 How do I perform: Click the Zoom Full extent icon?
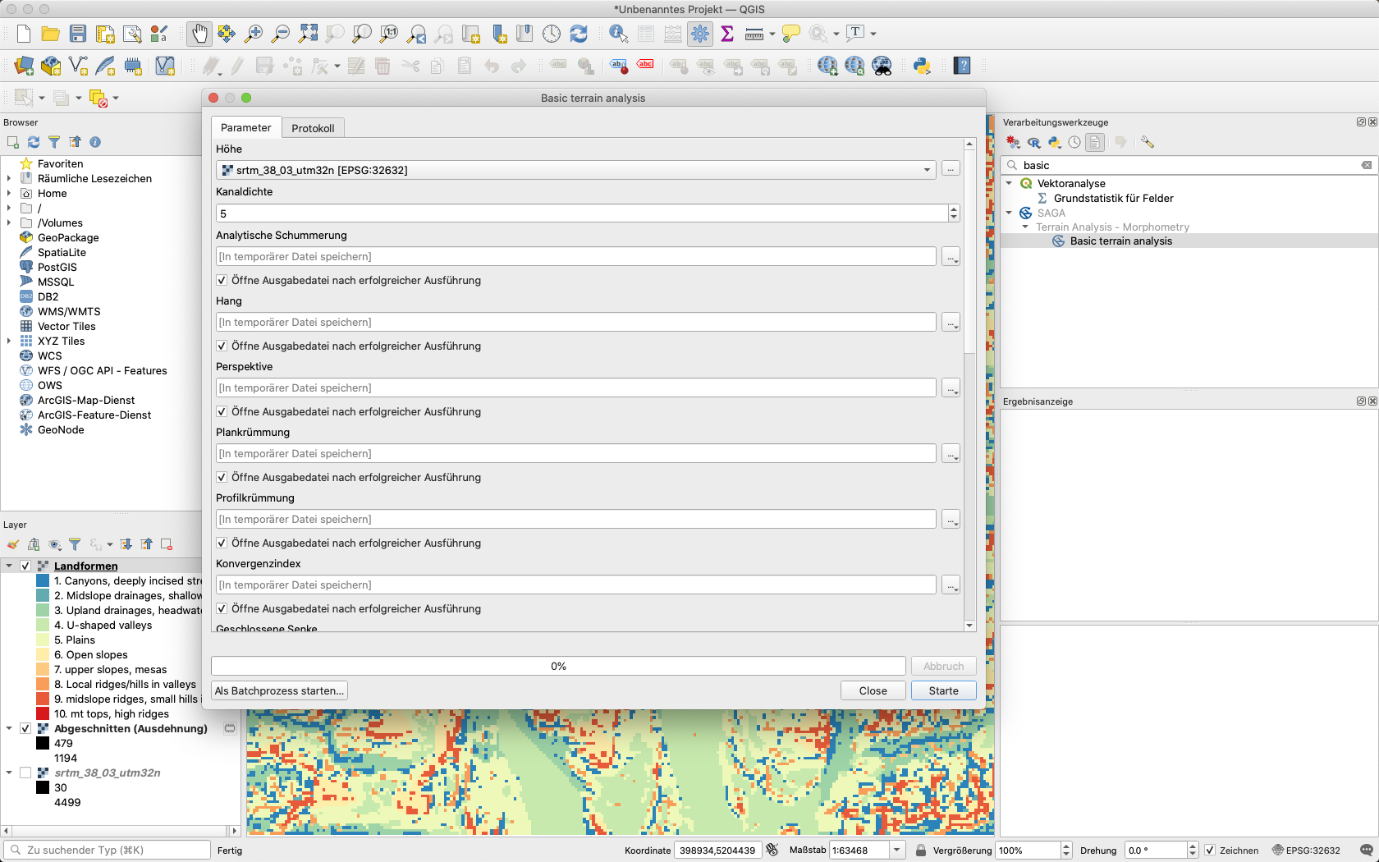click(x=308, y=34)
